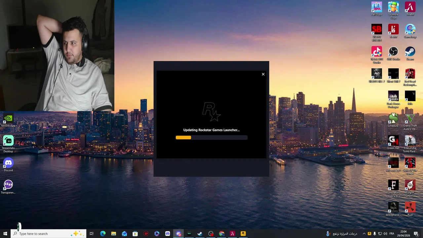
Task: Click the search highlights sparkle icon
Action: (77, 234)
